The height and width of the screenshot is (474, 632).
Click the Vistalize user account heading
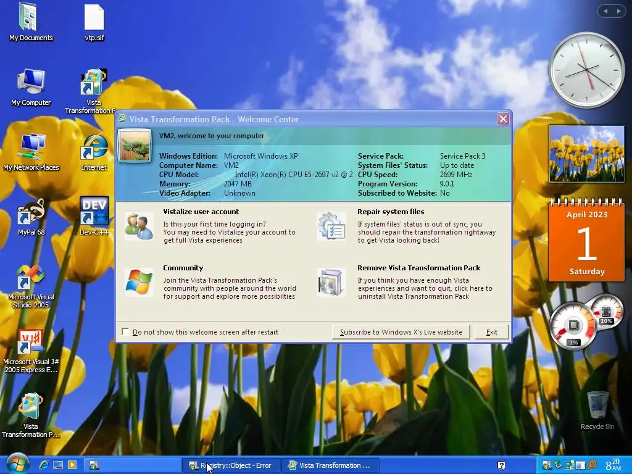pos(201,212)
